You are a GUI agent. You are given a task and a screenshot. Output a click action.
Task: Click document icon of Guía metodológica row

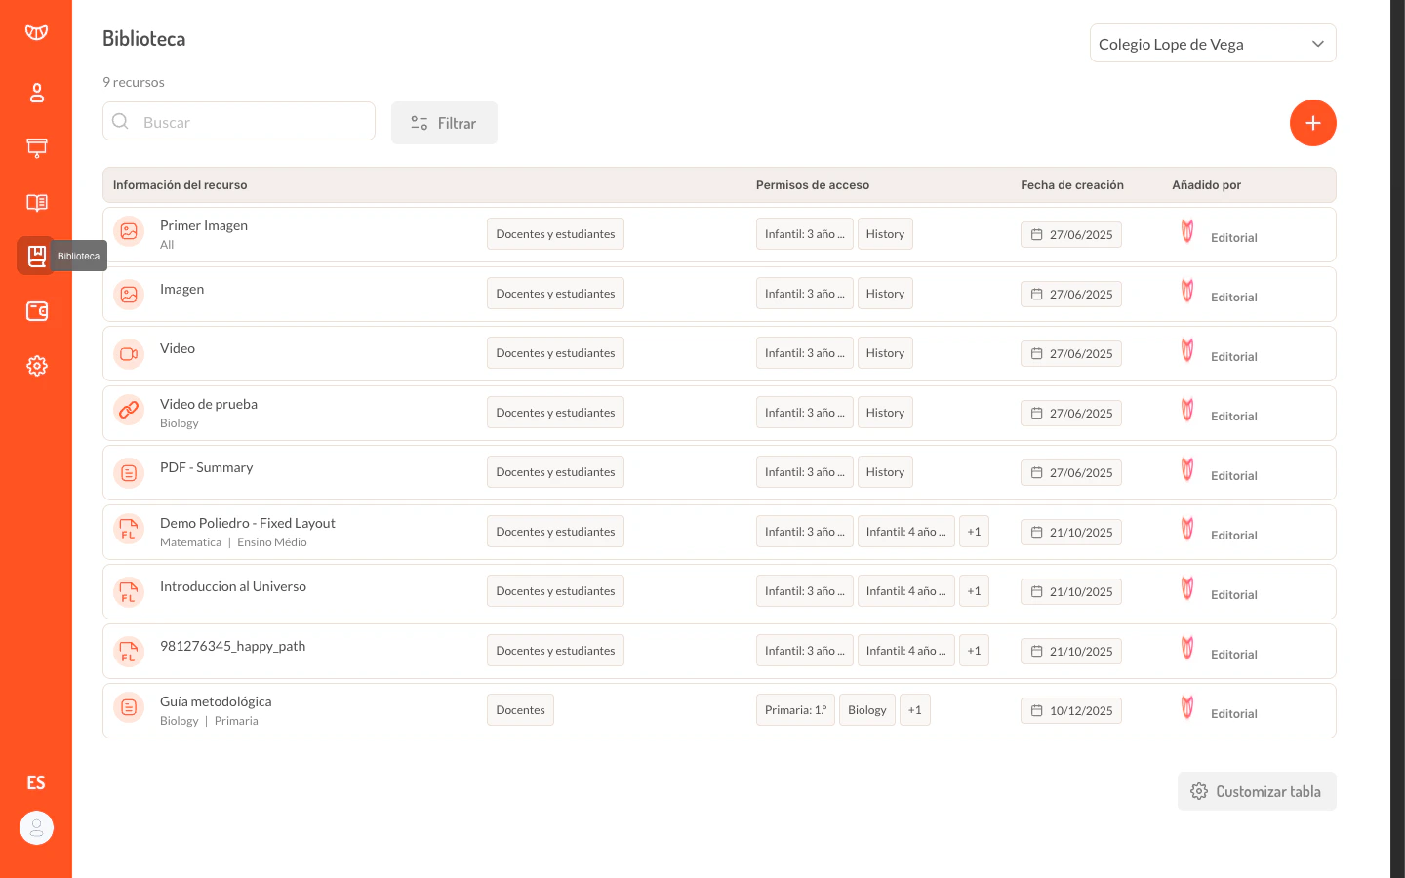click(129, 707)
